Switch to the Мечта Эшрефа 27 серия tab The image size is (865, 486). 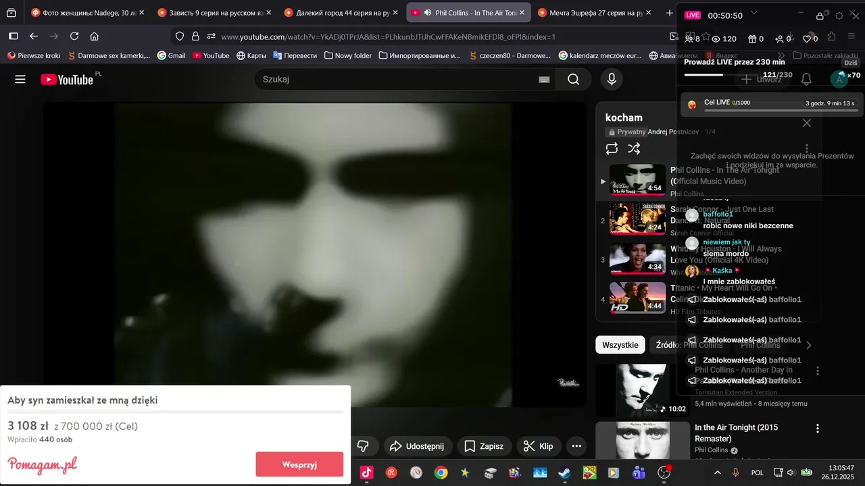coord(593,13)
